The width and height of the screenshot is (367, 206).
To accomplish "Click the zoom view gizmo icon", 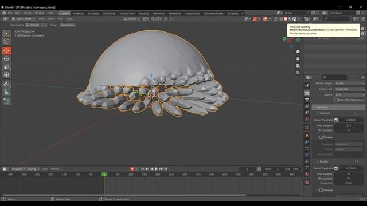I will [298, 51].
